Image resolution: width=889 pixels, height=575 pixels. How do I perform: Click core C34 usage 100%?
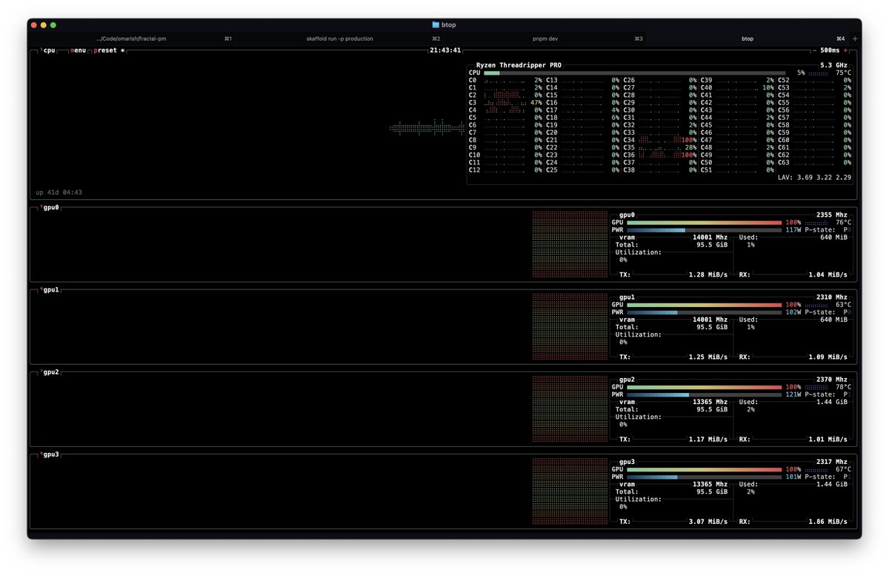pyautogui.click(x=689, y=140)
